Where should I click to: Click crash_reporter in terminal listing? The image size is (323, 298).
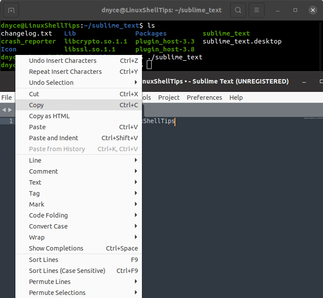click(x=29, y=41)
